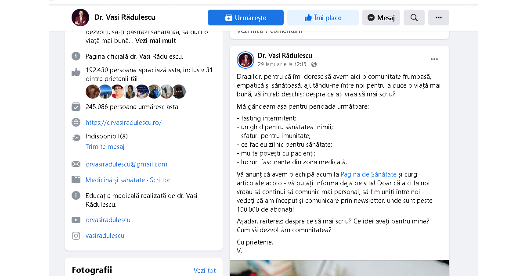This screenshot has height=276, width=527.
Task: Open the three-dots page options menu
Action: [x=438, y=18]
